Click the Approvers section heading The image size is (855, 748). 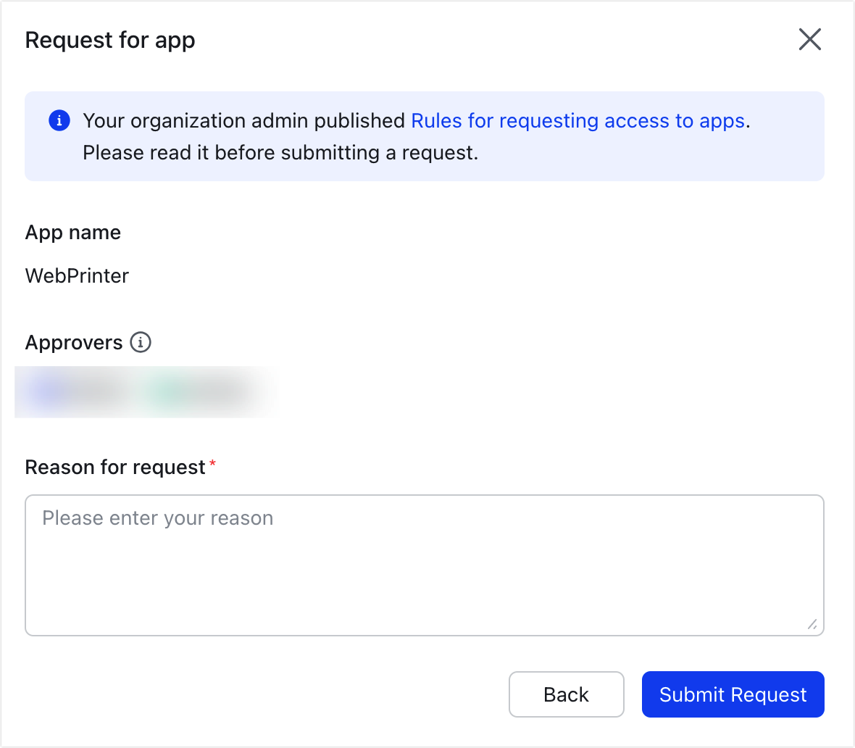[x=73, y=342]
